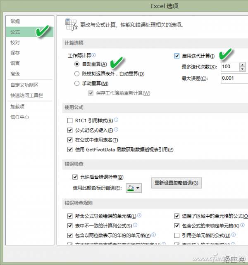Increase 最多迭代次数 with up arrow
248x265 pixels.
click(242, 65)
